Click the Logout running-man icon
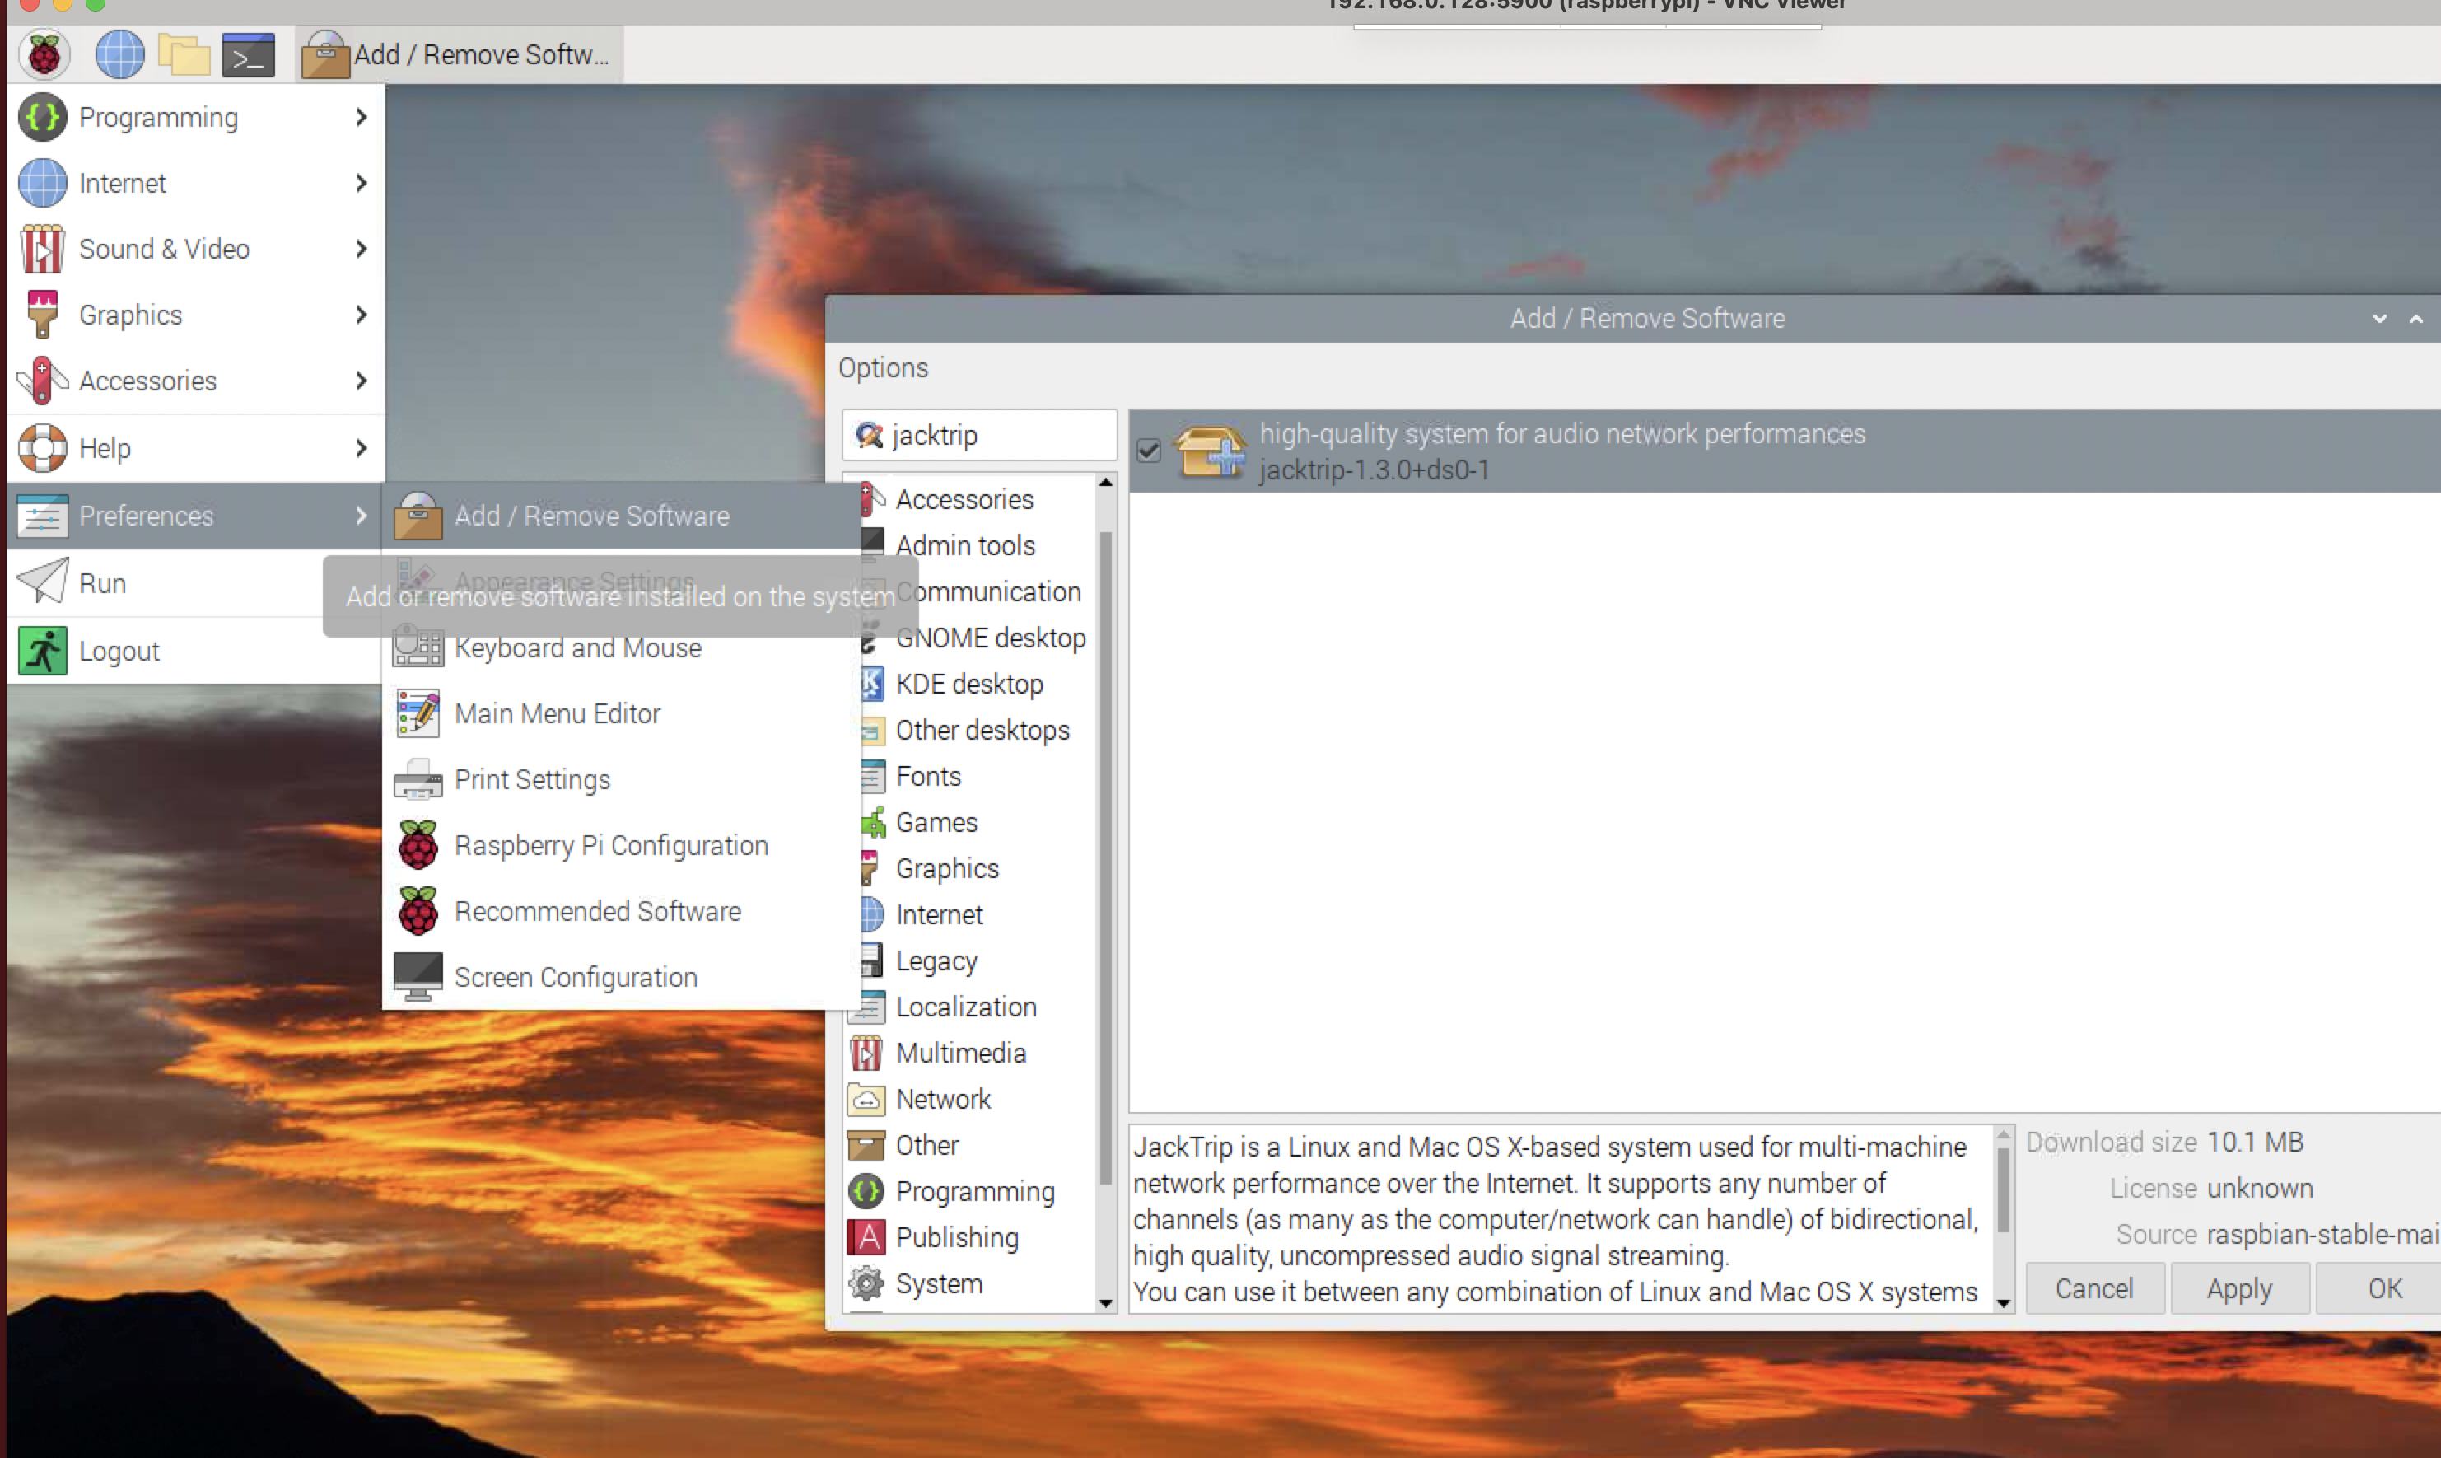This screenshot has height=1458, width=2441. (x=42, y=652)
